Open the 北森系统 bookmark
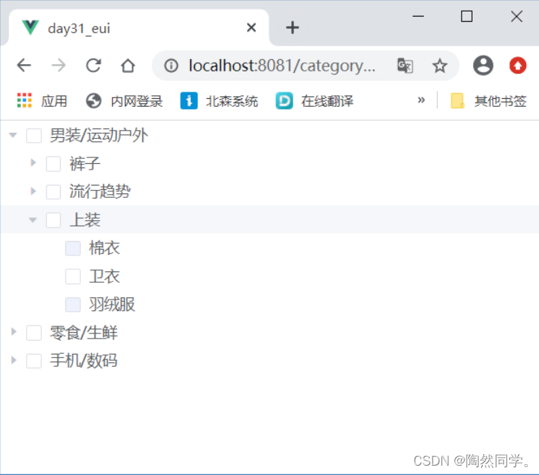 (219, 101)
